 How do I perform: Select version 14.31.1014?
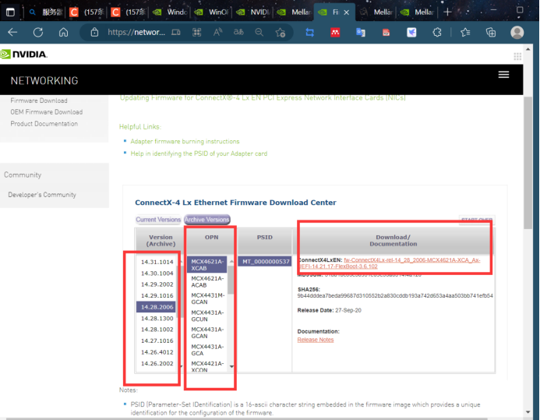157,262
